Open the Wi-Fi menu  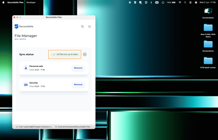(180, 2)
